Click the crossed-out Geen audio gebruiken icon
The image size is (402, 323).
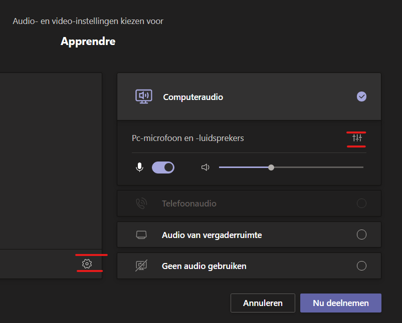[x=141, y=266]
